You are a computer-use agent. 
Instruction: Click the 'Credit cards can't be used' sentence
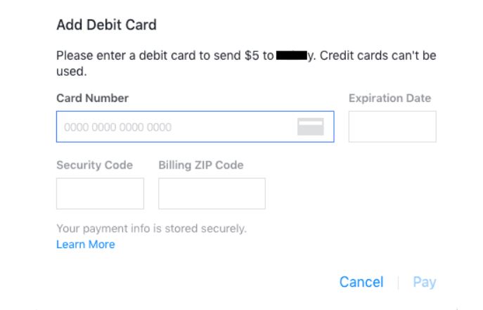pos(378,56)
